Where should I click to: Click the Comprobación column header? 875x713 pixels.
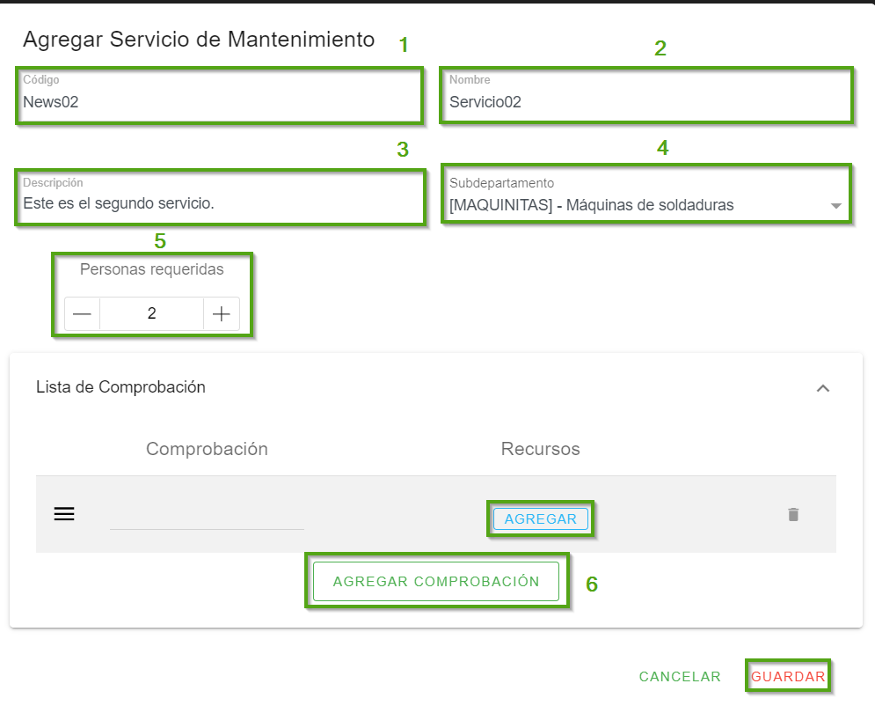(x=207, y=449)
